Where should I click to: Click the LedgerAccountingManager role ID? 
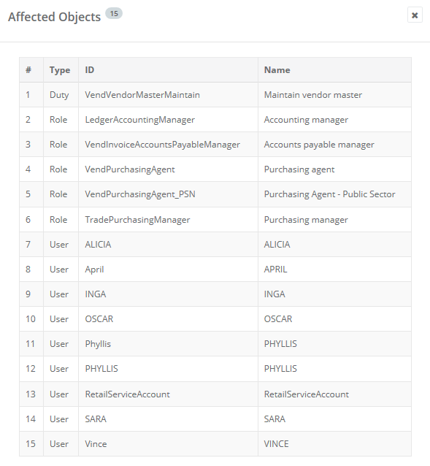coord(140,120)
